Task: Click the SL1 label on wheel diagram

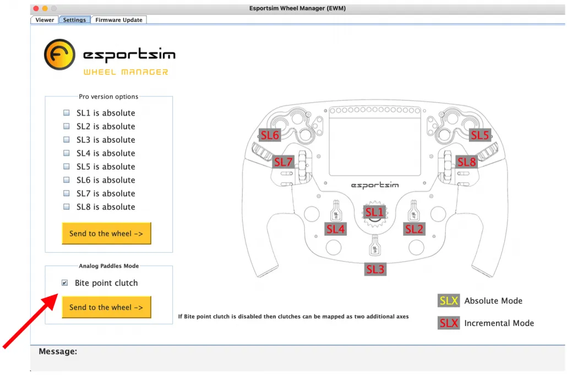Action: tap(374, 212)
